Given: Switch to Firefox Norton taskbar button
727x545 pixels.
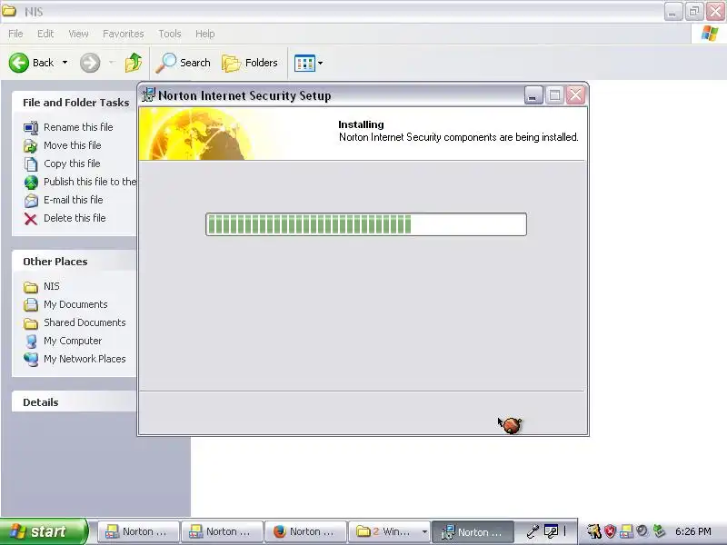Looking at the screenshot, I should [x=306, y=531].
